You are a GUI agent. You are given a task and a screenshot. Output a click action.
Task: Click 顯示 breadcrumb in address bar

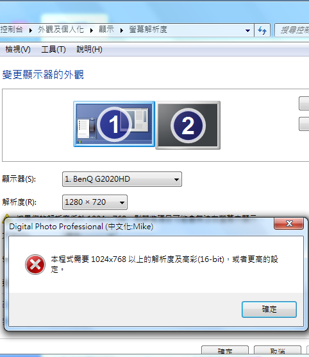(106, 30)
